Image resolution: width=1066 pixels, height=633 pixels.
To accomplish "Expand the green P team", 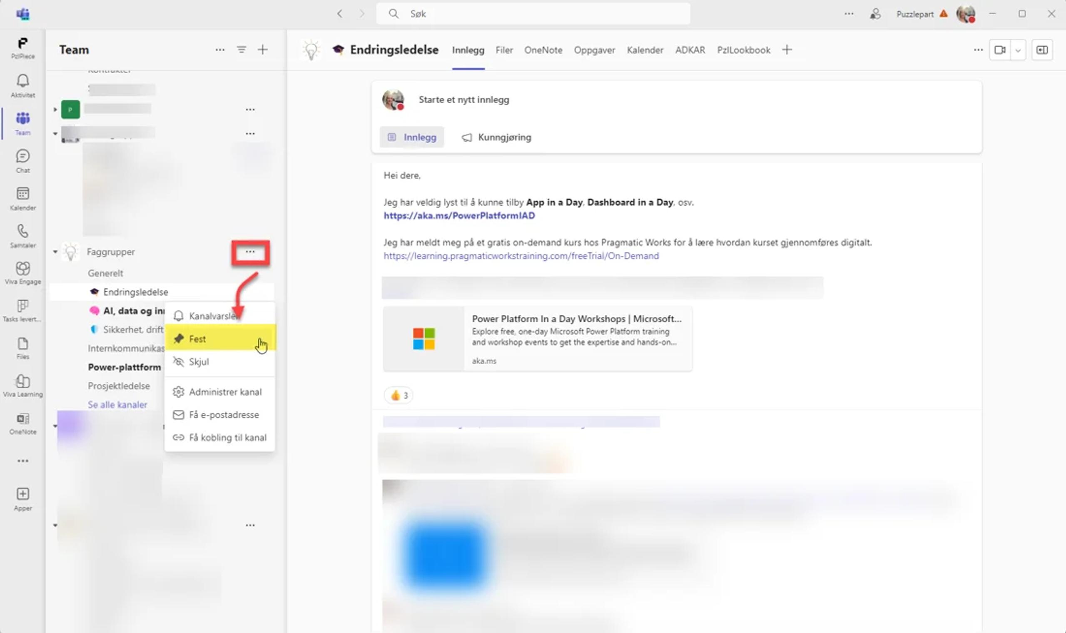I will (x=55, y=110).
